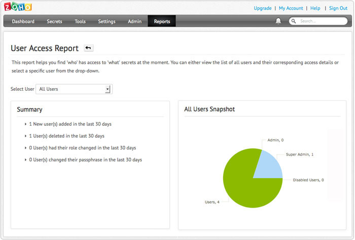
Task: Click the back arrow beside User Access Report
Action: [x=88, y=48]
